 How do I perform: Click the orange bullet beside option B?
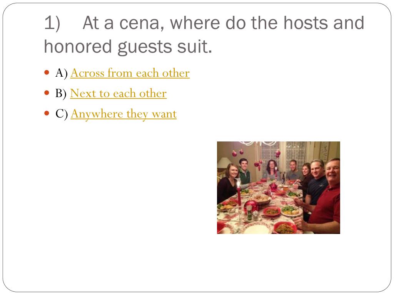pos(47,93)
